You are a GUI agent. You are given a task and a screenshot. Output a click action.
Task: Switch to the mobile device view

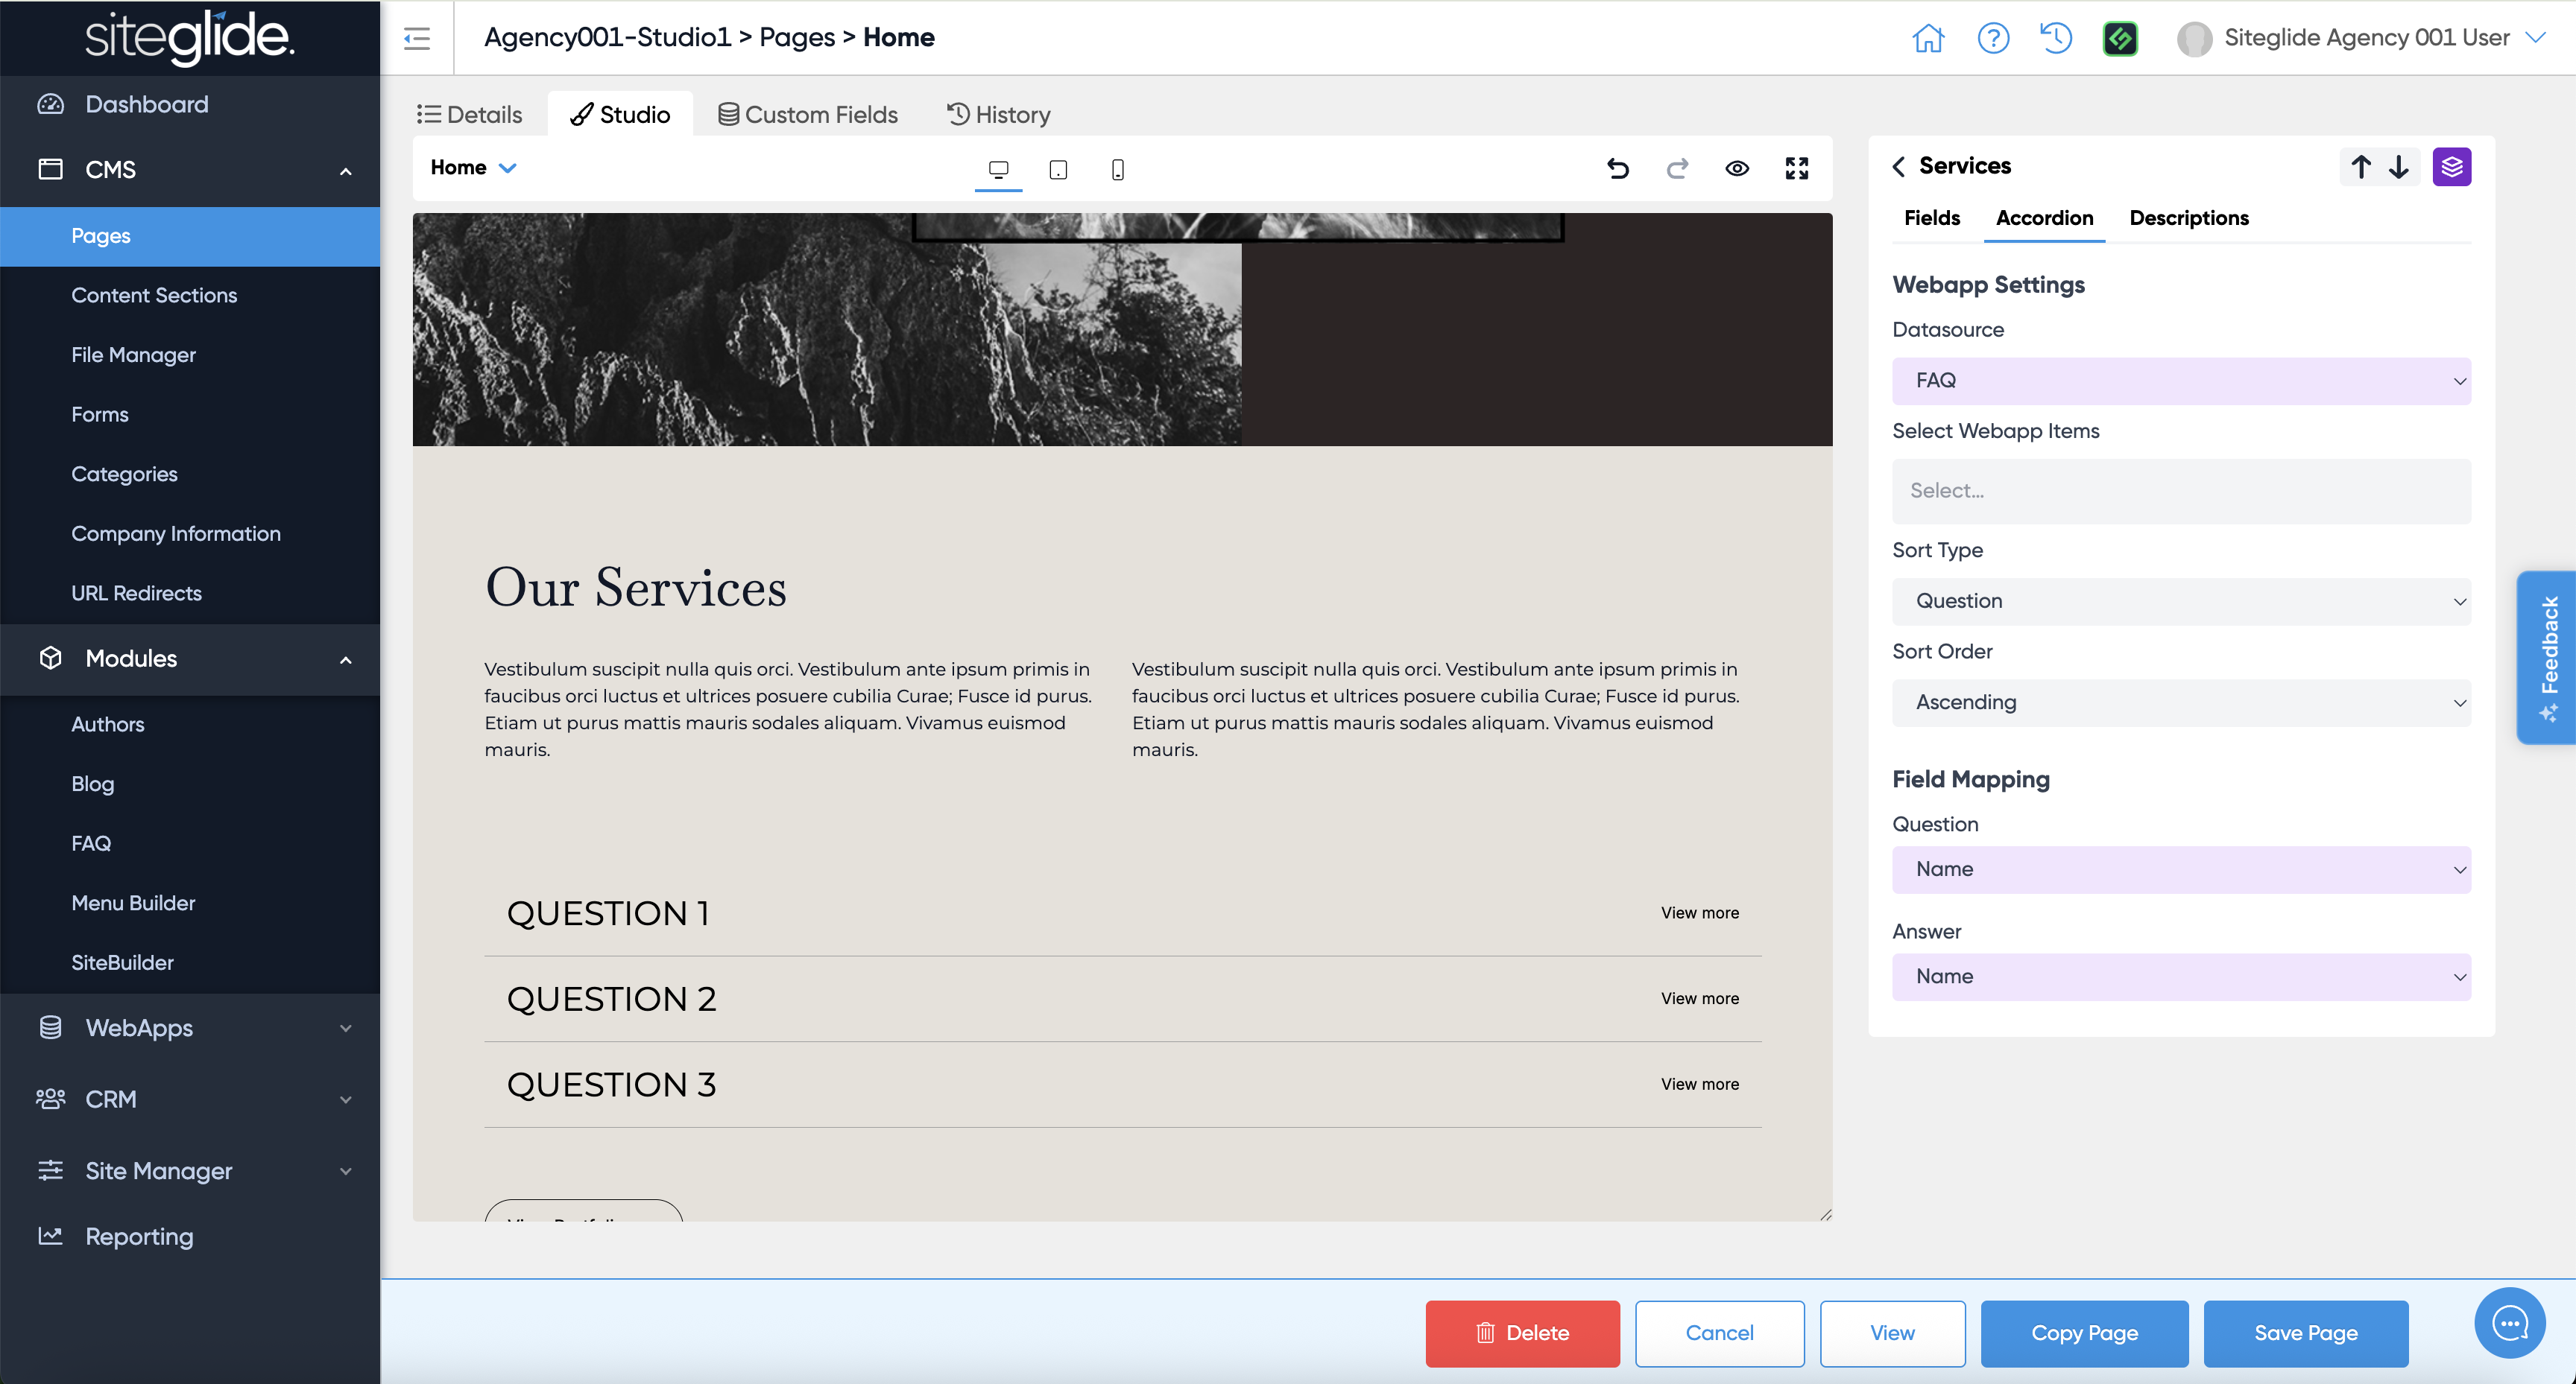point(1117,170)
